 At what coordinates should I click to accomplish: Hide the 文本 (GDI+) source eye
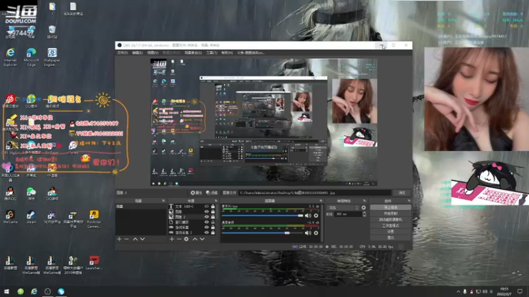click(206, 207)
